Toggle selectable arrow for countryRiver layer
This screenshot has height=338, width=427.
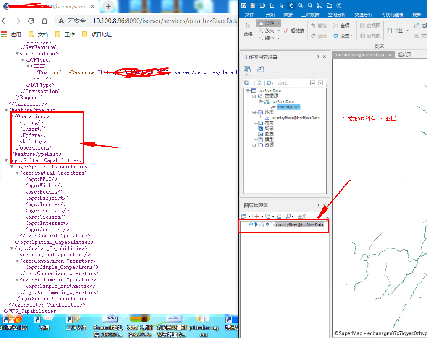pos(256,224)
